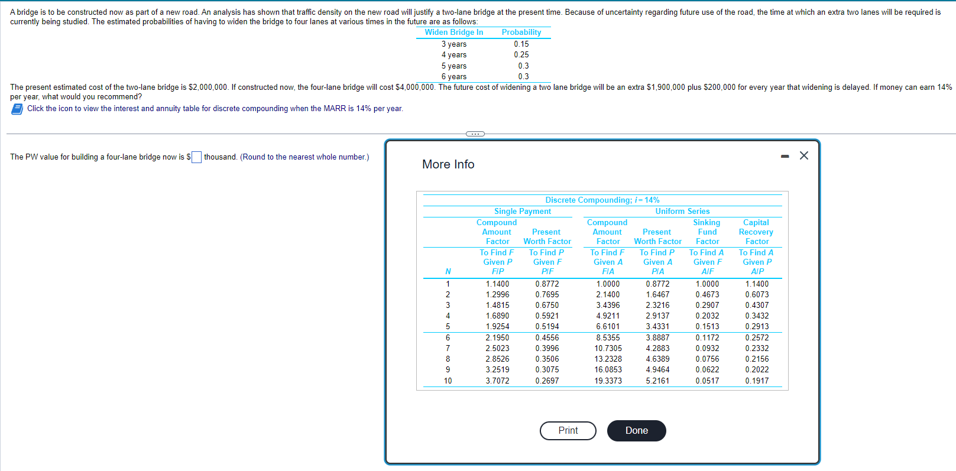Viewport: 956px width, 471px height.
Task: Click the F/P value 1.4815
Action: [497, 306]
